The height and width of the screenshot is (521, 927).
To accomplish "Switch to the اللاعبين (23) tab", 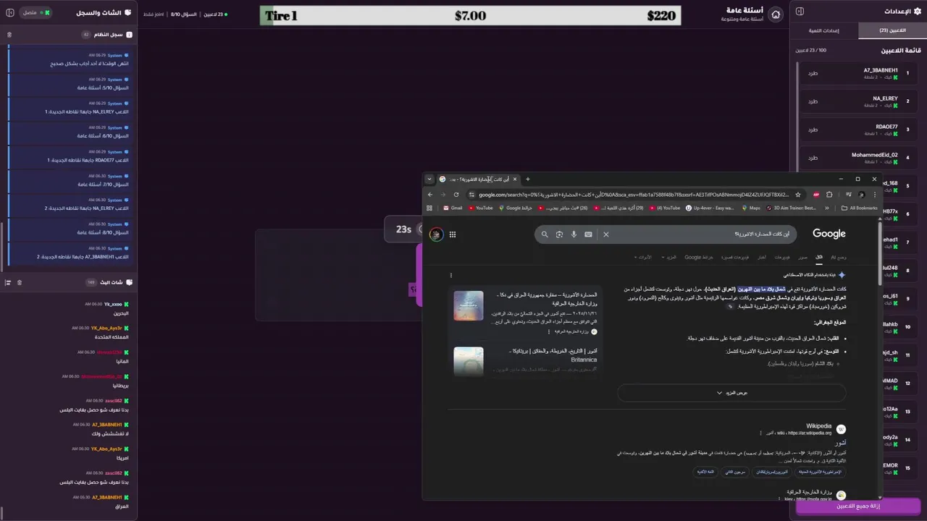I will pos(892,30).
